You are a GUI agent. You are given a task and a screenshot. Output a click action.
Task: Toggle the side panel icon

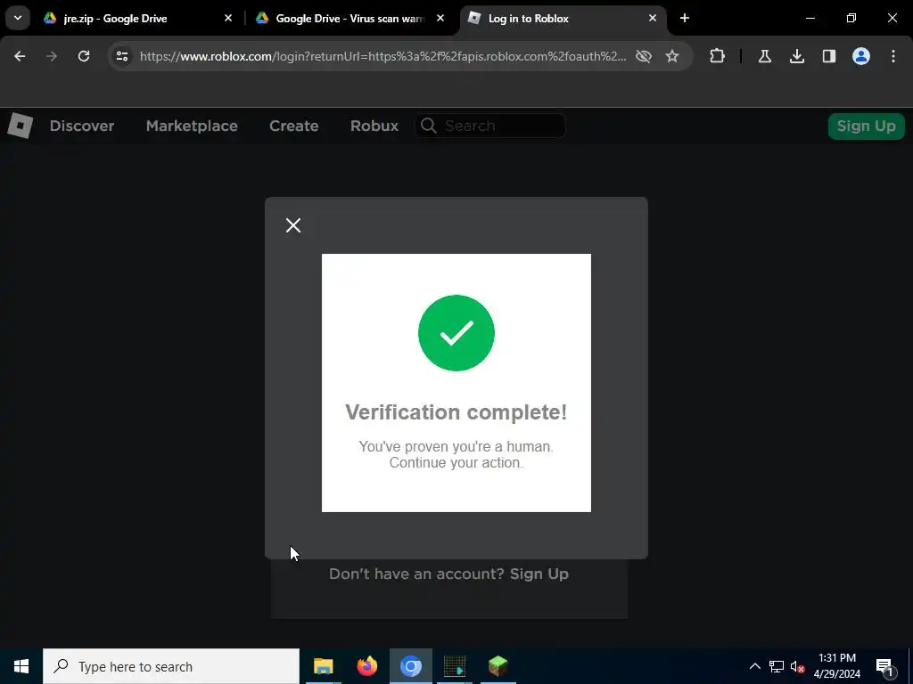[x=828, y=56]
